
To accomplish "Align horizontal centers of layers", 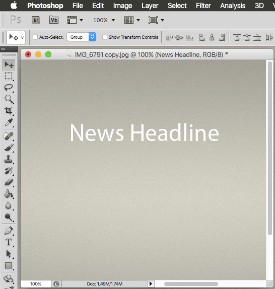I will tap(212, 37).
